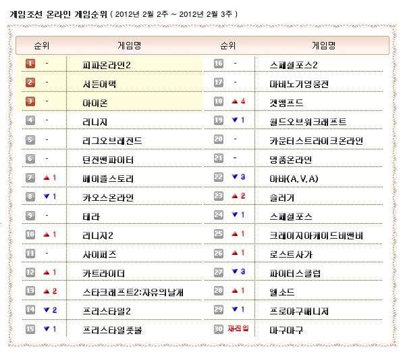Viewport: 405px width, 355px height.
Task: Click the left 순위 column header
Action: 42,45
